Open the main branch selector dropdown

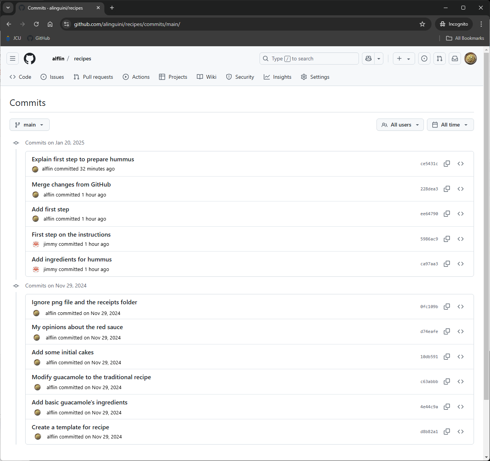click(x=29, y=125)
